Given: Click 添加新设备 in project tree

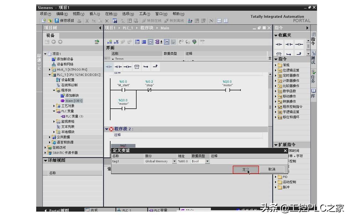Looking at the screenshot, I should [x=63, y=59].
